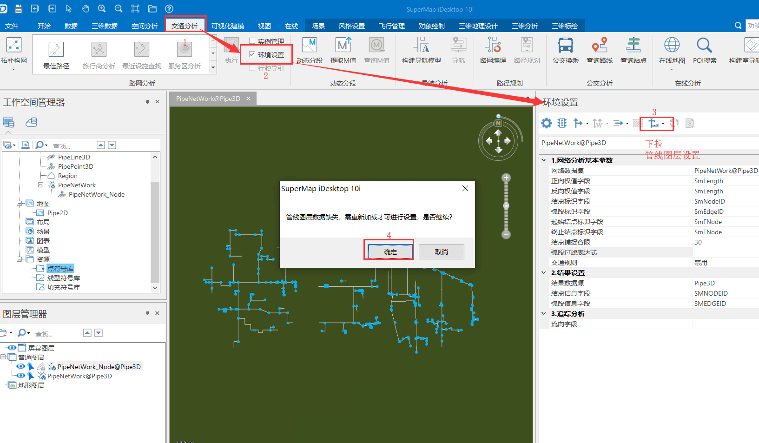
Task: Click scene zoom-out minus button
Action: (506, 235)
